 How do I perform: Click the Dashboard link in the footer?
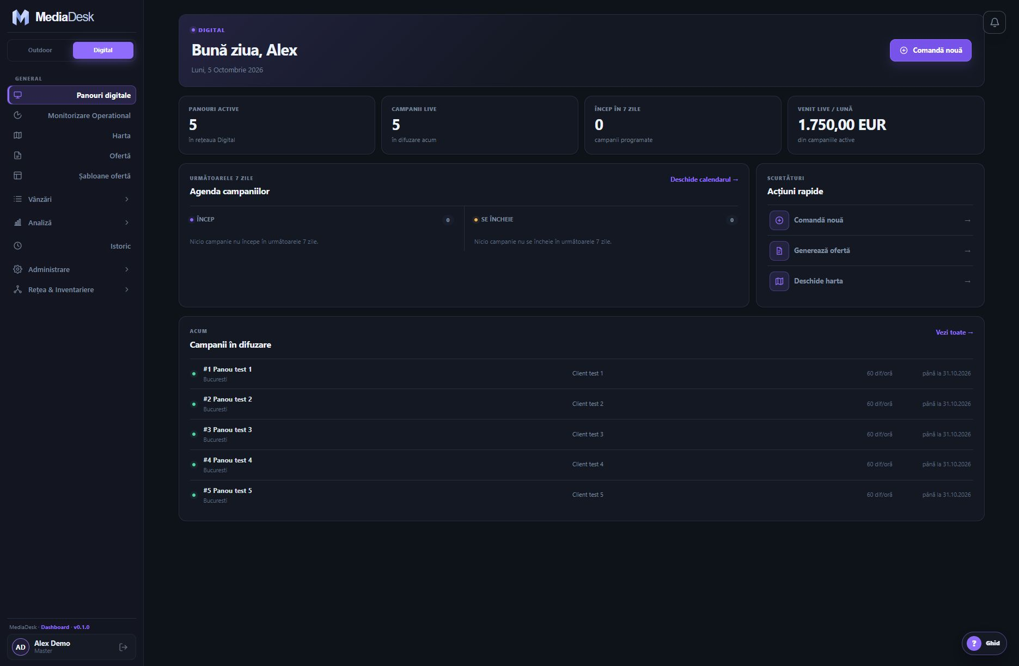point(55,627)
